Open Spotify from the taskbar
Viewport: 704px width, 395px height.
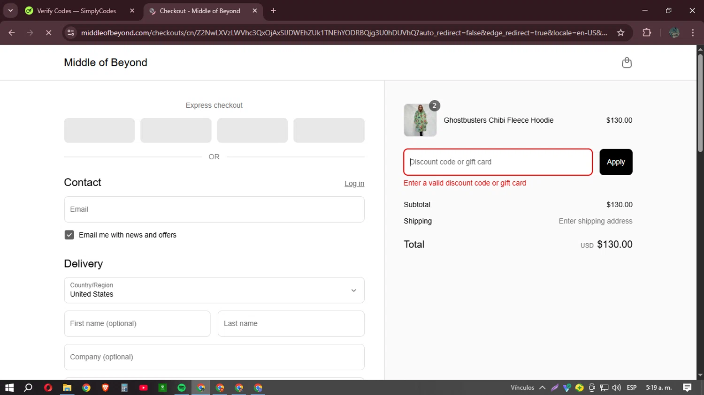pos(182,388)
